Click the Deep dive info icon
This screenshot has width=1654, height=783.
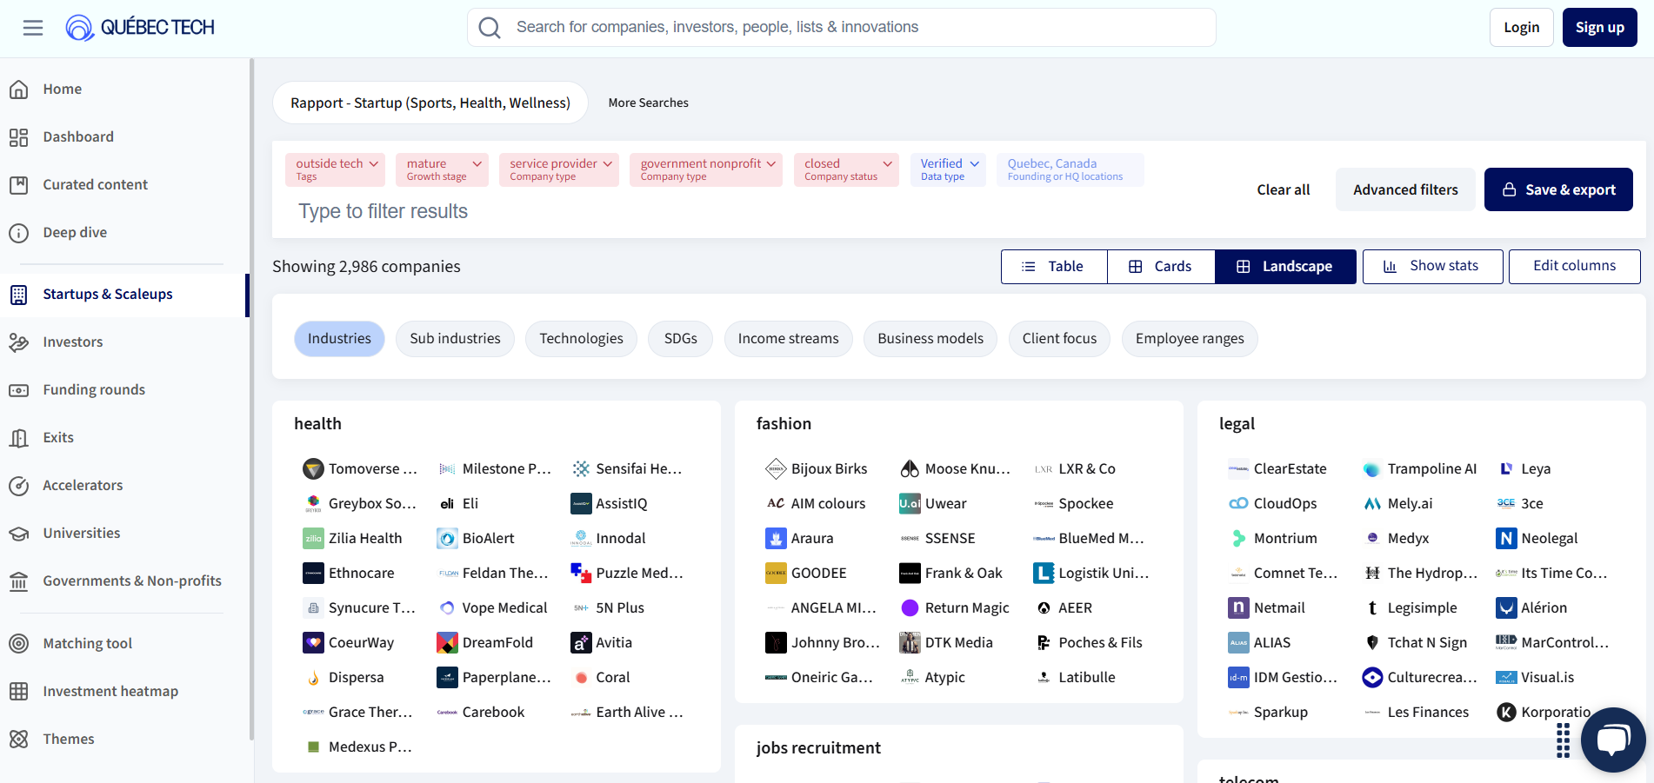(x=19, y=232)
